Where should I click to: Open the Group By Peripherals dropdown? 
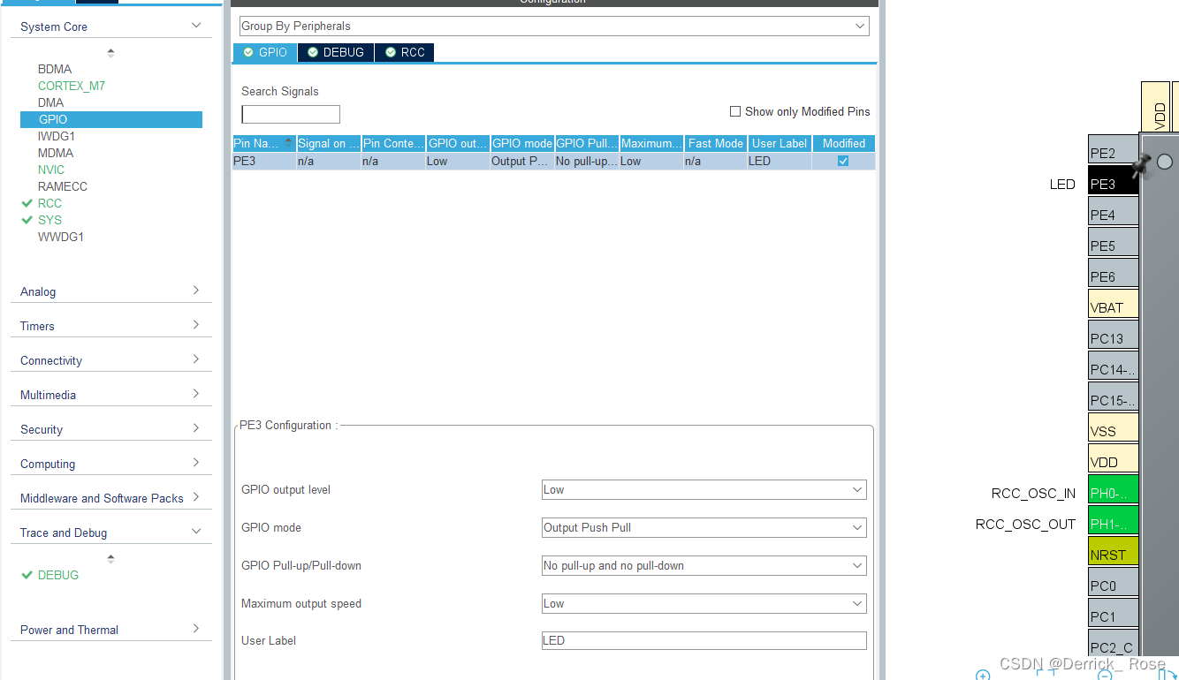click(x=554, y=26)
